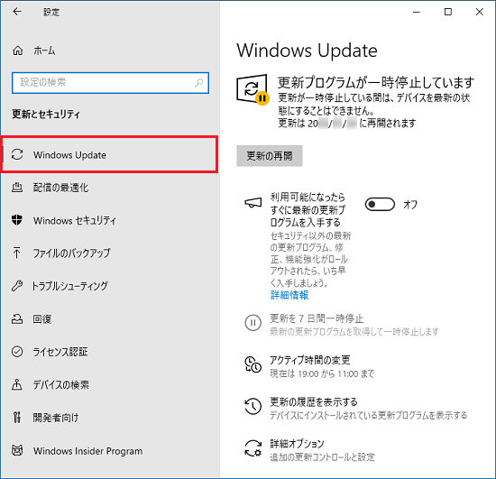Open トラブルシューティング page
The width and height of the screenshot is (496, 479).
[x=109, y=286]
